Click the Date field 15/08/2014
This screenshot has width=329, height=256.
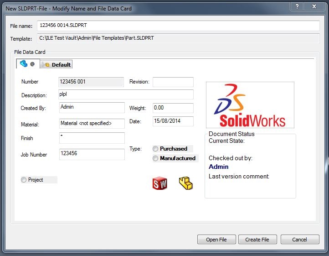[173, 121]
